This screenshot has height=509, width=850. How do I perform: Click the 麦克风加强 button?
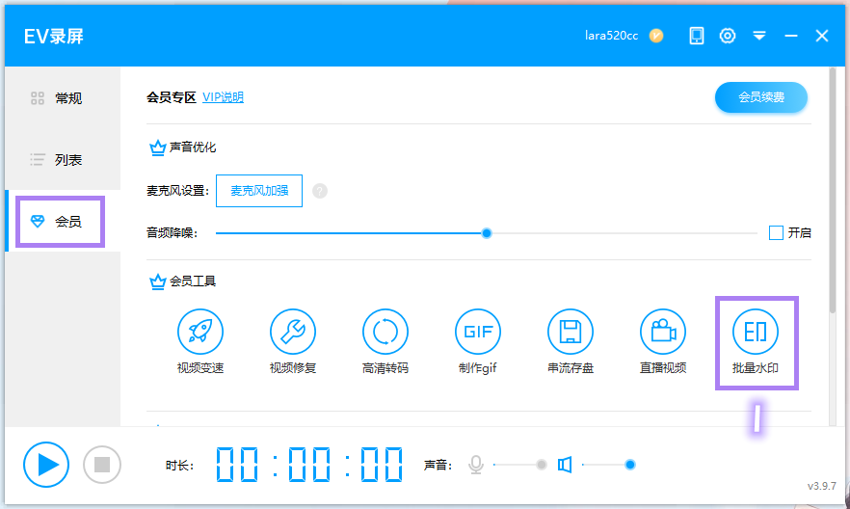[259, 191]
